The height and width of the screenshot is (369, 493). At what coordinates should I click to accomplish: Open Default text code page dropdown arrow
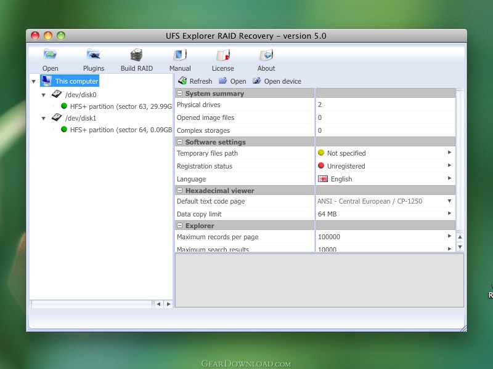point(450,201)
